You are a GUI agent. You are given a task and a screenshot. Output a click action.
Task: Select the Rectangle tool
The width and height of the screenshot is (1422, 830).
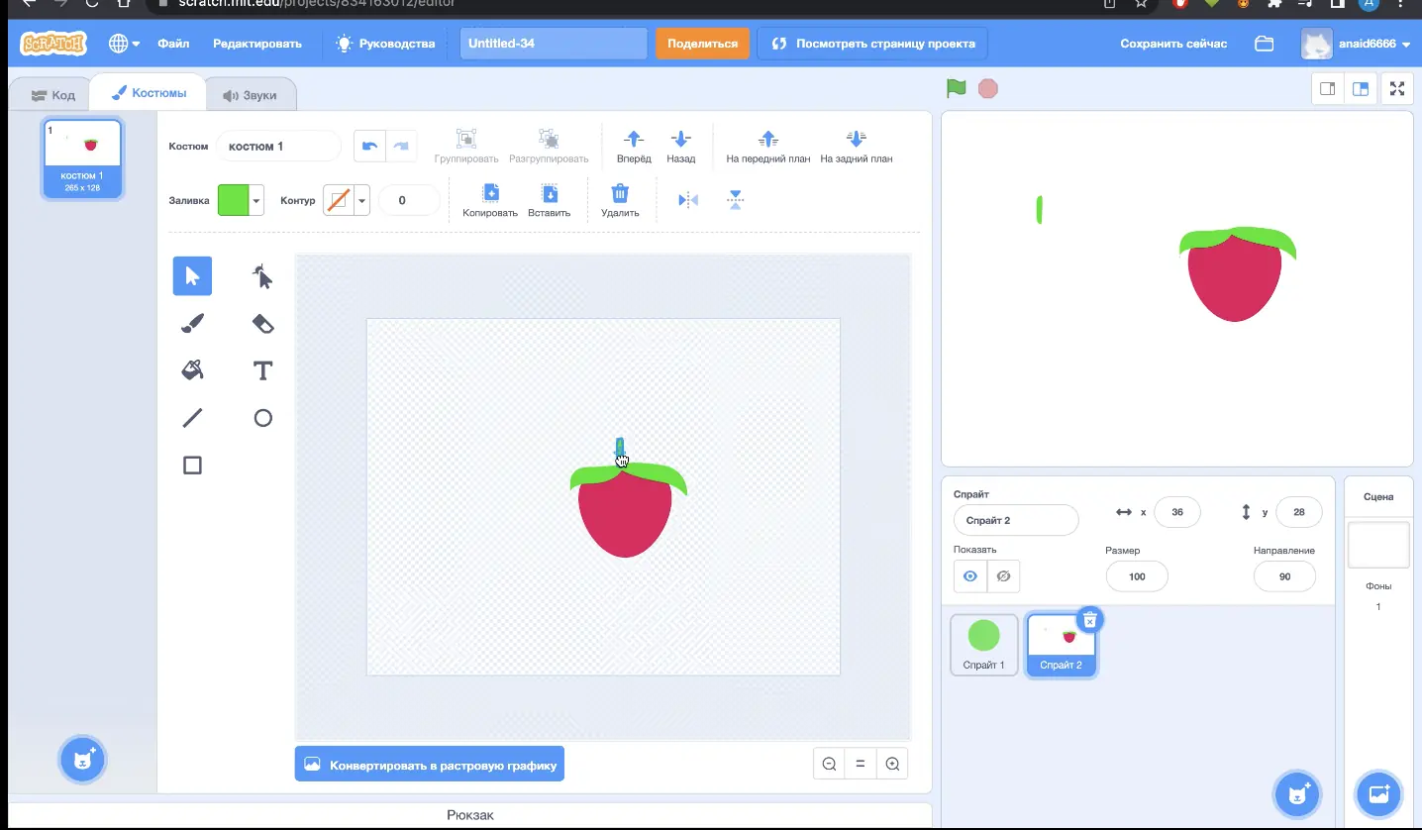[192, 466]
